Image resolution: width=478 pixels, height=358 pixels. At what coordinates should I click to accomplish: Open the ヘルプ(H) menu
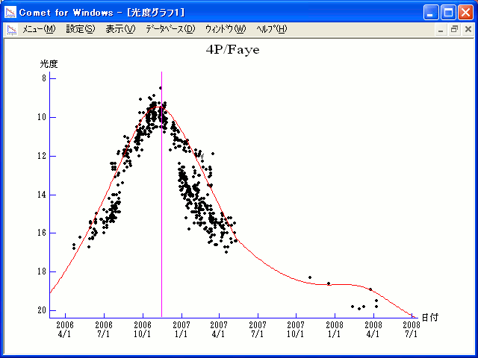(272, 29)
